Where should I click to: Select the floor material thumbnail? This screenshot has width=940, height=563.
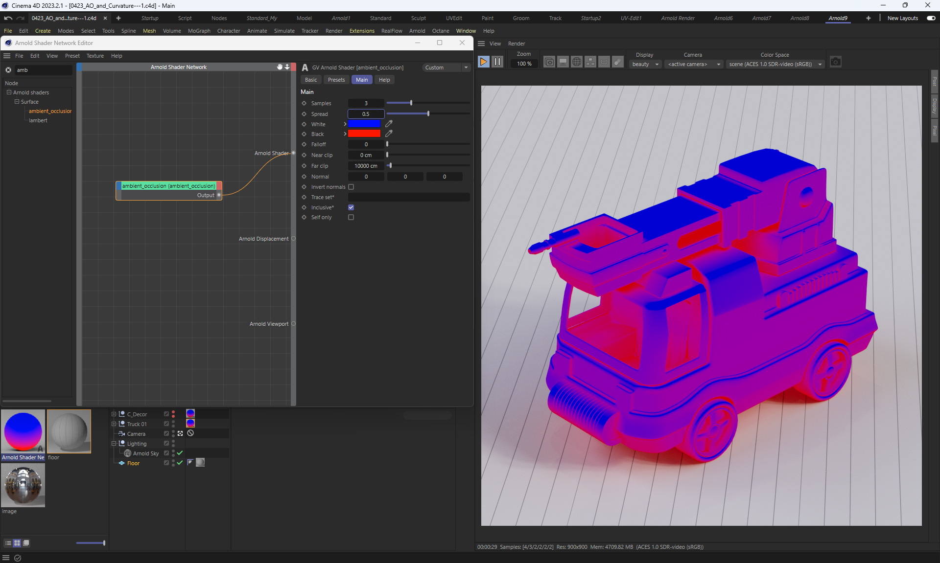click(69, 431)
